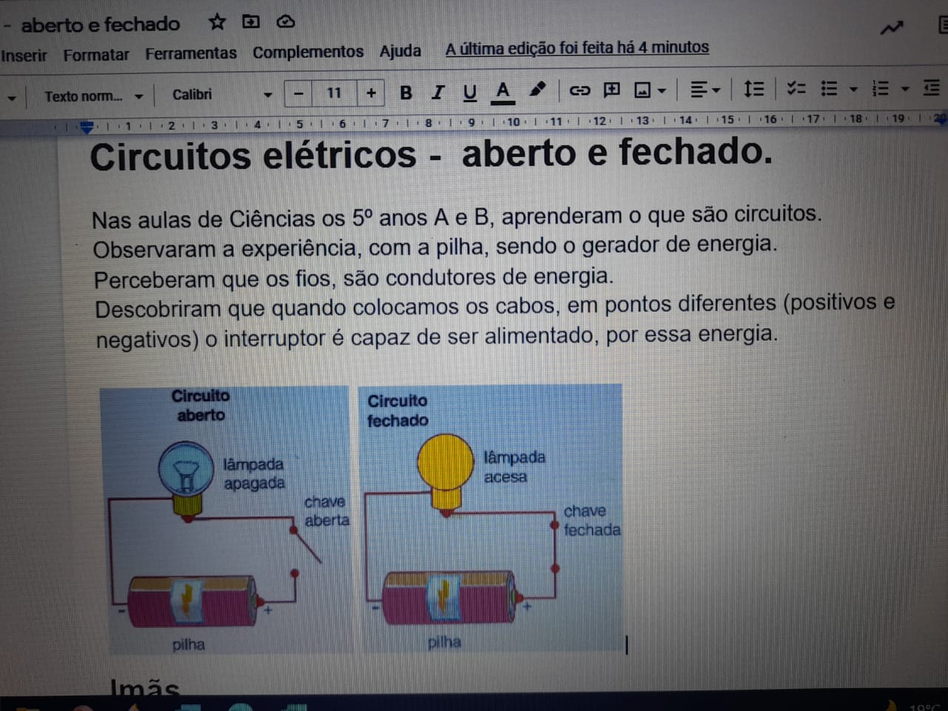Image resolution: width=948 pixels, height=711 pixels.
Task: Click the line starting 'Nas aulas de Ciências'
Action: [x=456, y=216]
